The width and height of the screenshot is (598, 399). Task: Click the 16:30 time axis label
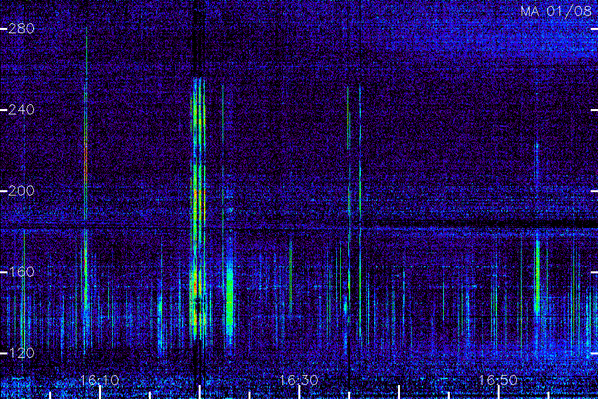[298, 380]
